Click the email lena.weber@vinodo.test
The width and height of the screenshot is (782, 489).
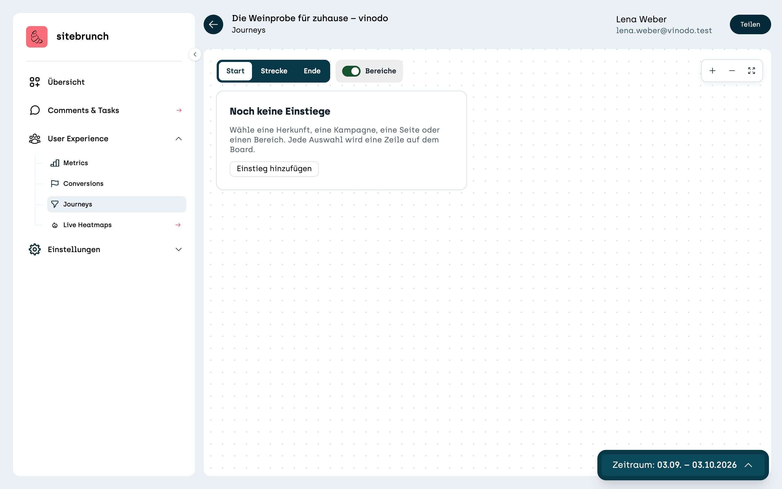pos(664,30)
